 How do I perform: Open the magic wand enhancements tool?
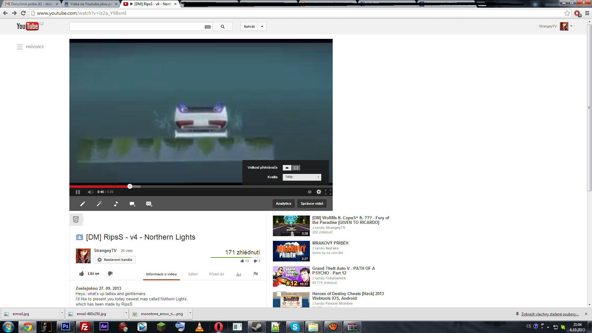[x=99, y=204]
